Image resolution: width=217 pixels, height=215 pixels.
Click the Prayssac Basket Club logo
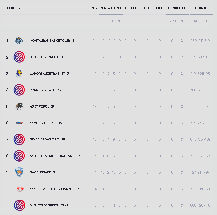click(19, 90)
